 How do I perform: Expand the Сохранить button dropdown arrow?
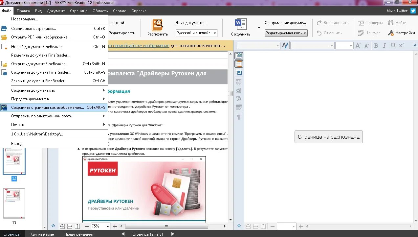[x=258, y=28]
